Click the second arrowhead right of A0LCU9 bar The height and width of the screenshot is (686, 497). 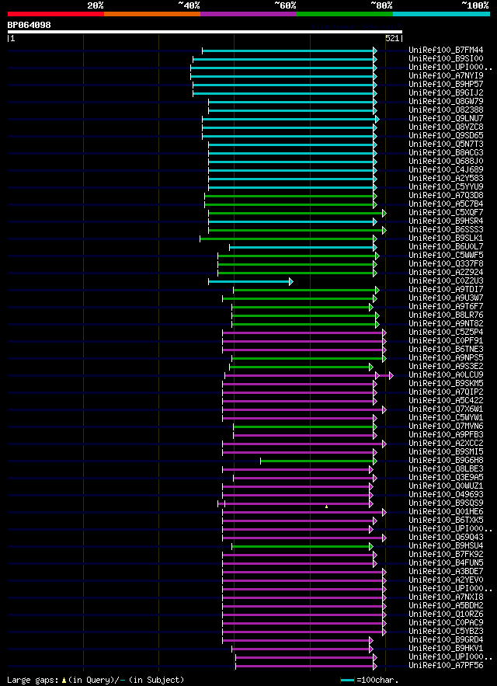click(391, 375)
